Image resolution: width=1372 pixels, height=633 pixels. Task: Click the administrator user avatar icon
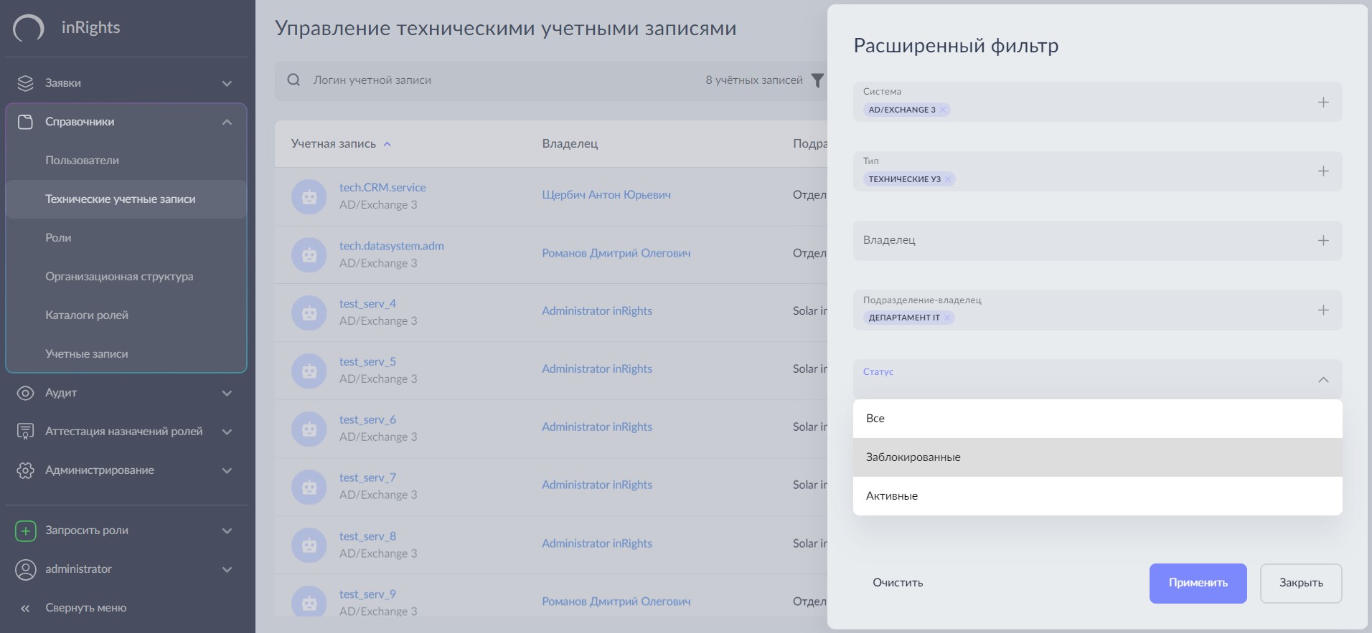[25, 569]
